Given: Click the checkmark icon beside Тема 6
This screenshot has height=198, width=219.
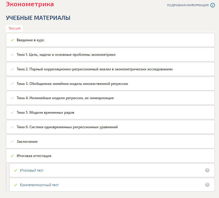Looking at the screenshot, I should point(12,127).
